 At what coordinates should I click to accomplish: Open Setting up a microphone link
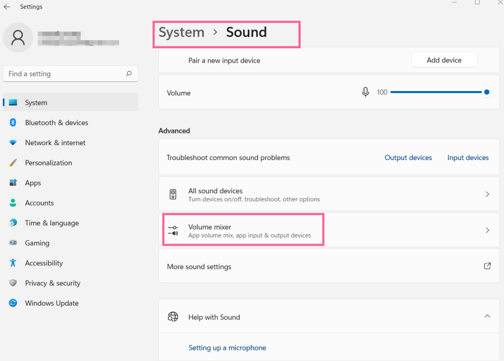(227, 347)
